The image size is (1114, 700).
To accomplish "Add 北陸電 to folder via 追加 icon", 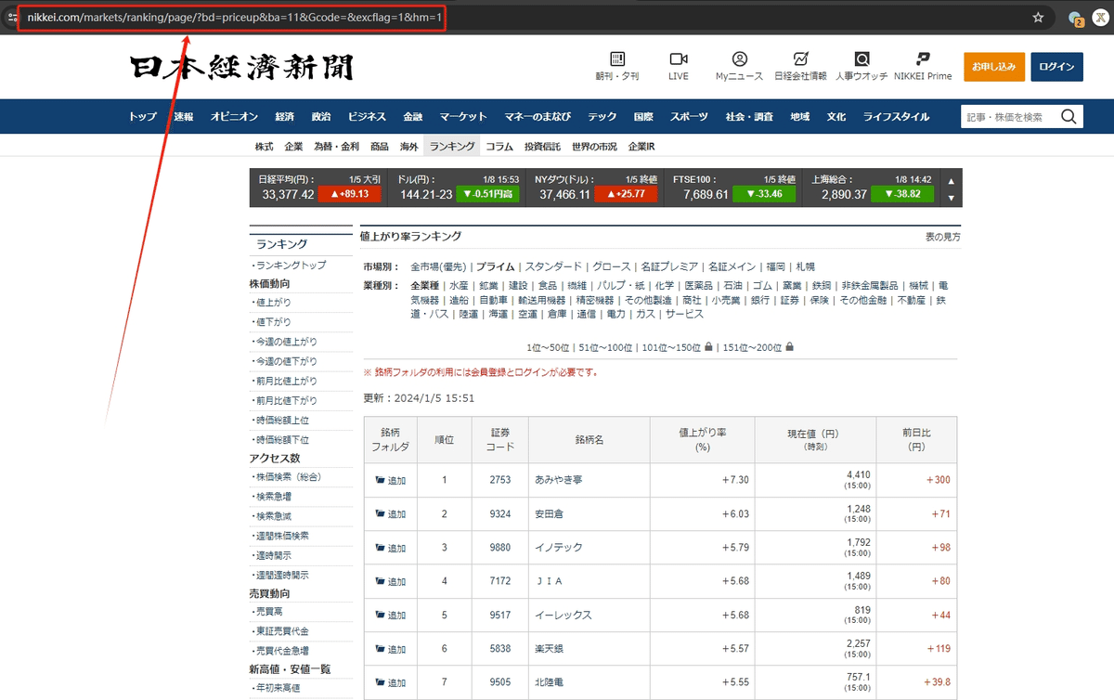I will click(390, 682).
